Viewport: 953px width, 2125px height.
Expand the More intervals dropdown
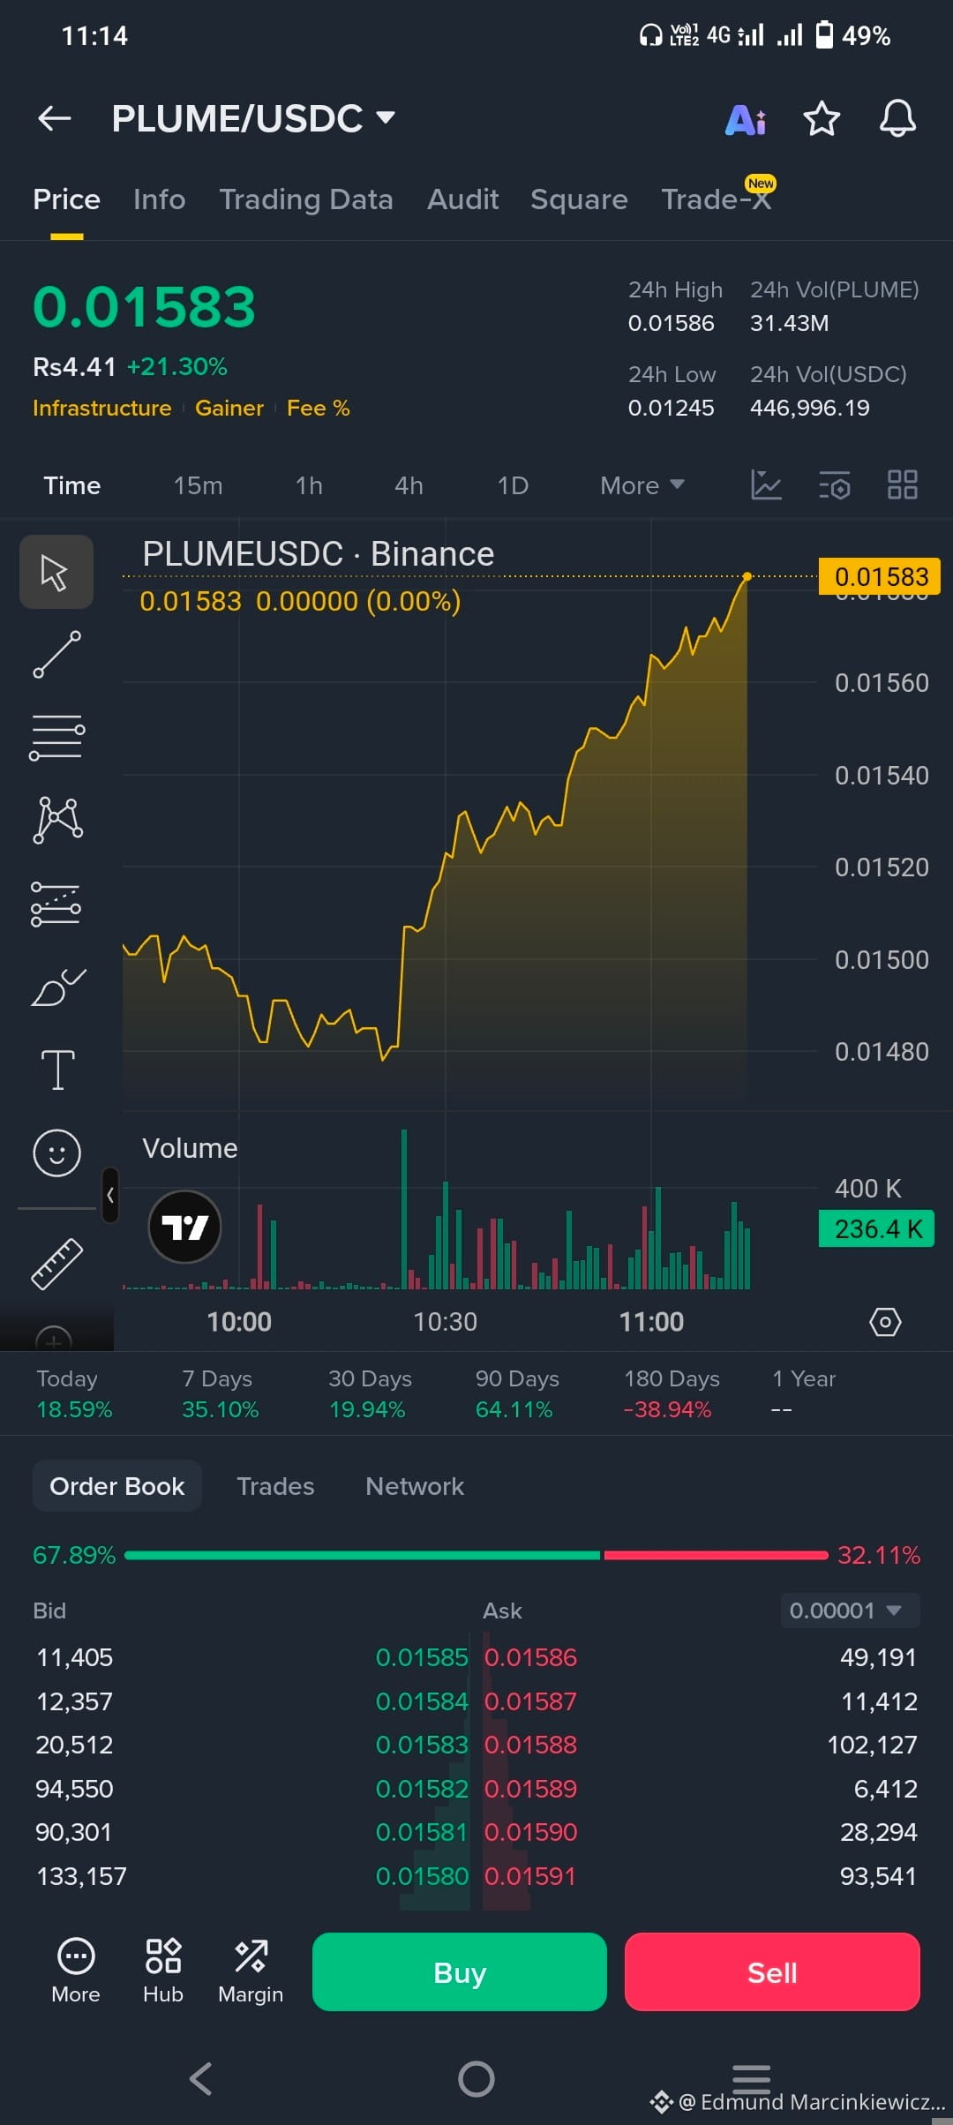pyautogui.click(x=642, y=485)
